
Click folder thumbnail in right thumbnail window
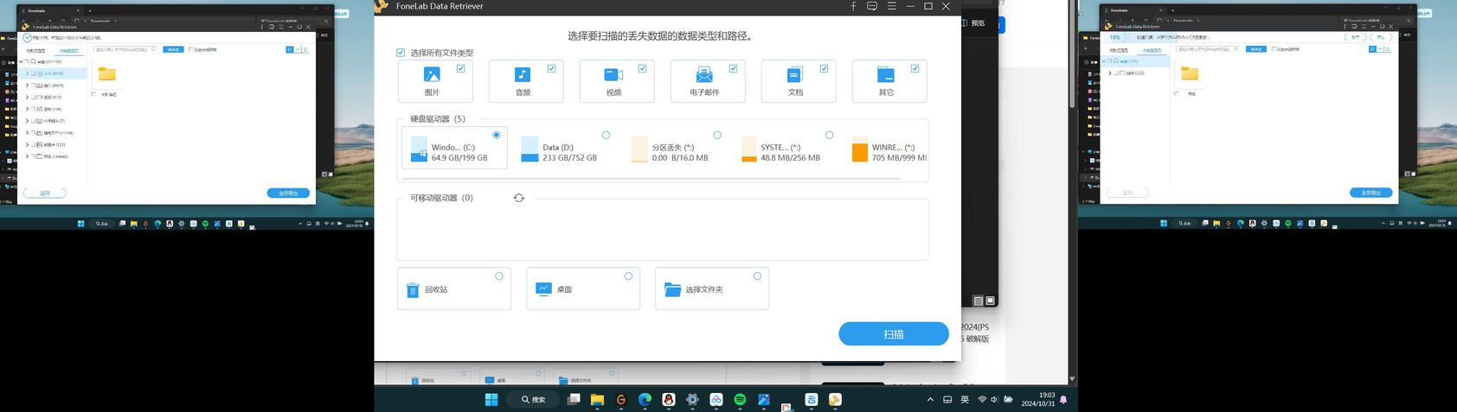[x=1191, y=73]
